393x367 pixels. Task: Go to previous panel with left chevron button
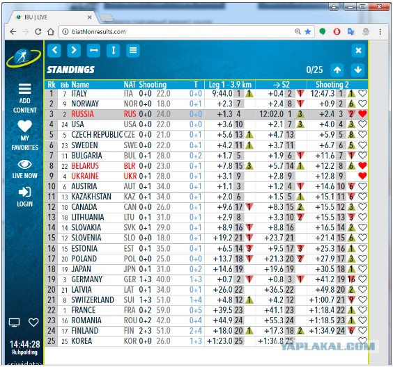click(54, 50)
